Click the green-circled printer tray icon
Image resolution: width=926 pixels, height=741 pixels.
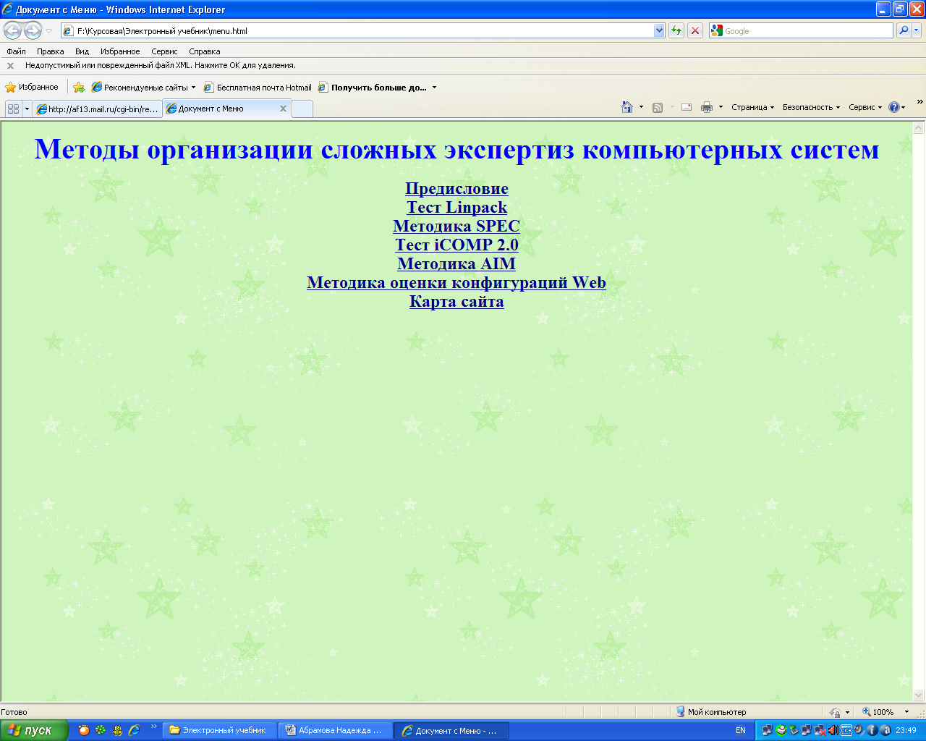[781, 730]
